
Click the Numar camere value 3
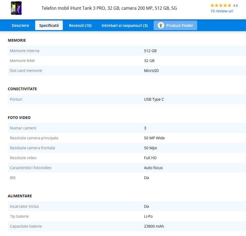(x=145, y=128)
